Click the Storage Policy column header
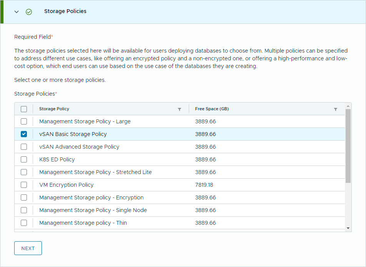Screen dimensions: 366x267 click(54, 109)
